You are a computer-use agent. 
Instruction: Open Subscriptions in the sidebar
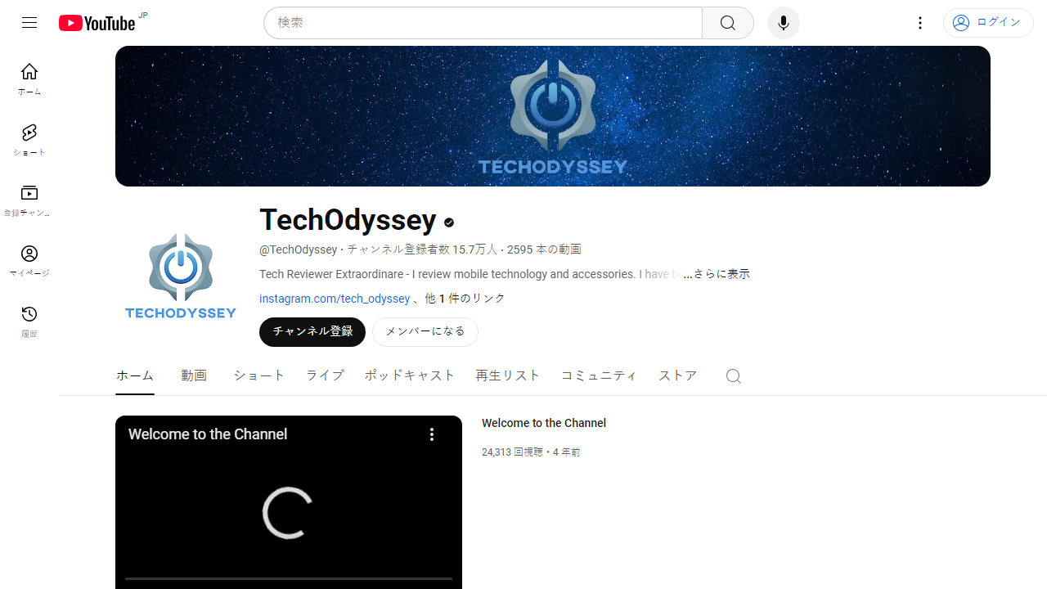pyautogui.click(x=29, y=200)
